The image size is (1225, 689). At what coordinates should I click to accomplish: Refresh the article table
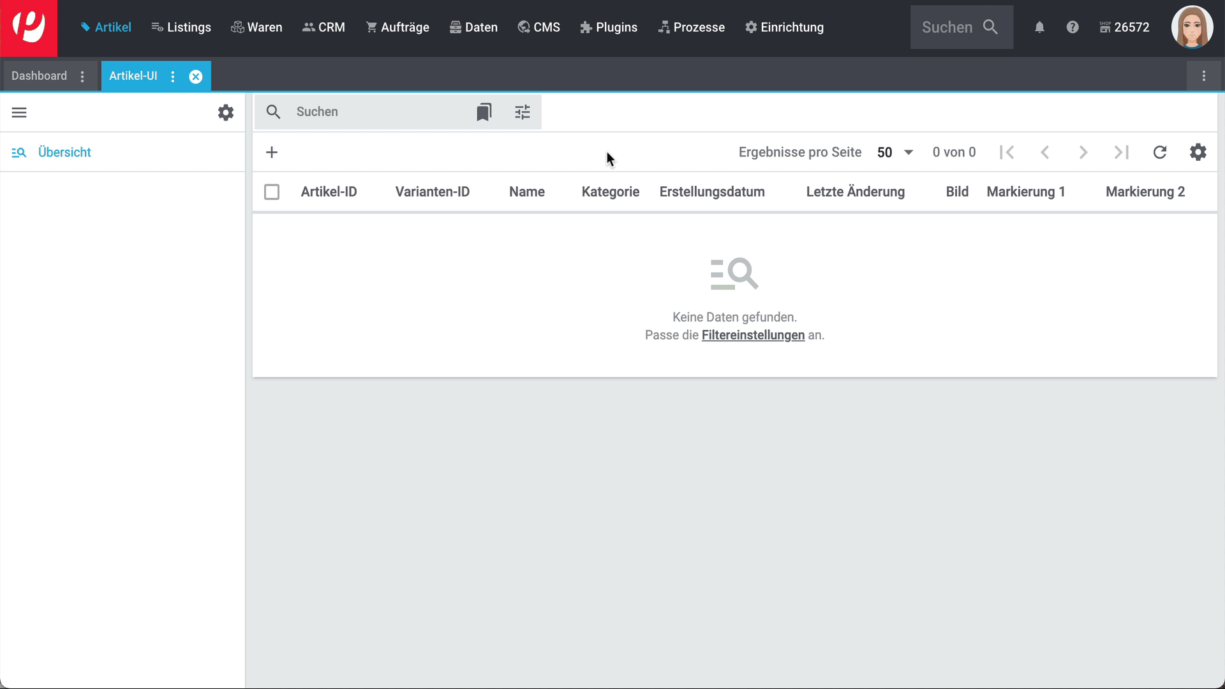point(1160,152)
